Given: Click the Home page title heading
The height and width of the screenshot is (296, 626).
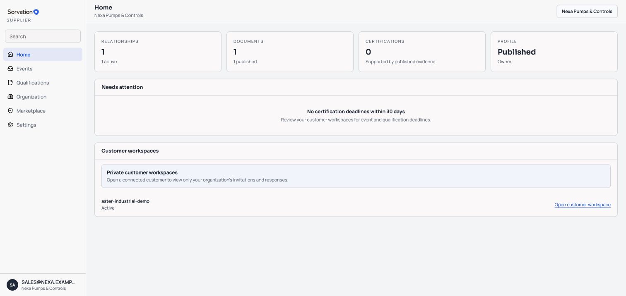Looking at the screenshot, I should click(x=103, y=7).
